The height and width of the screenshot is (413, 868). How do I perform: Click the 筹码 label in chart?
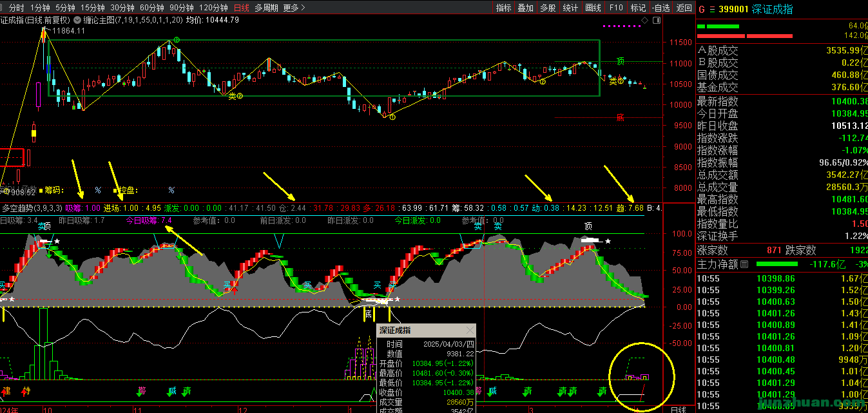pos(53,190)
